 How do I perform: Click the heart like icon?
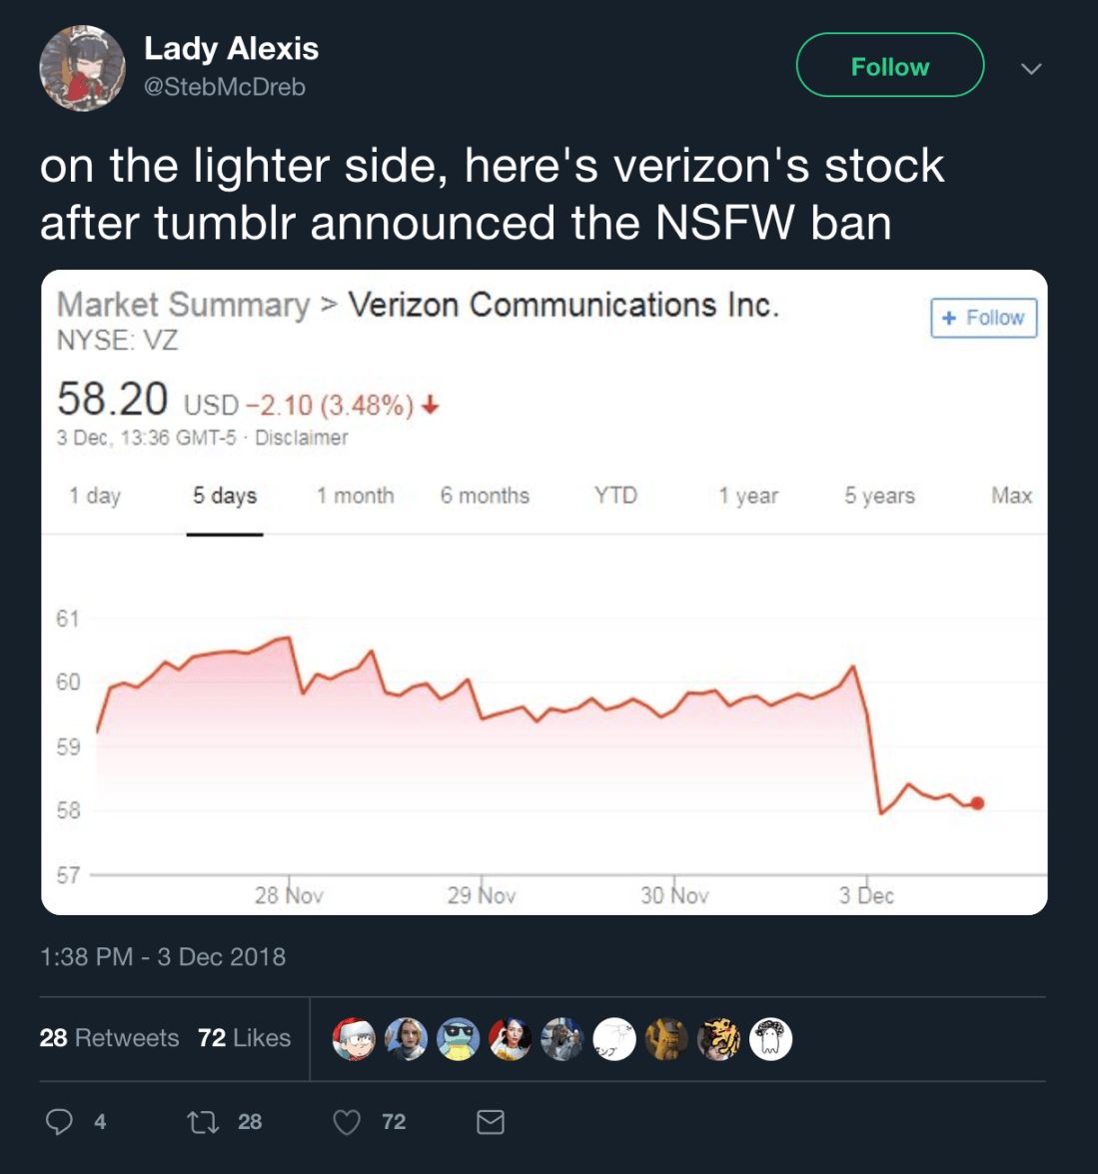(x=347, y=1122)
